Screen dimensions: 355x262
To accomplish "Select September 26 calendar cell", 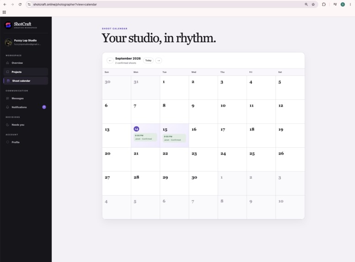I will (290, 160).
